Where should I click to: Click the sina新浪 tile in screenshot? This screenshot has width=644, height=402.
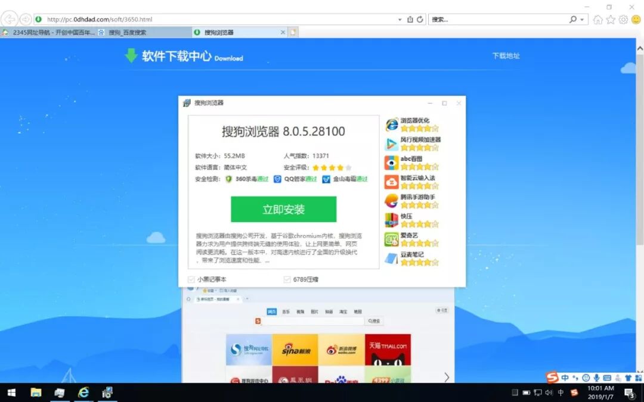click(295, 350)
